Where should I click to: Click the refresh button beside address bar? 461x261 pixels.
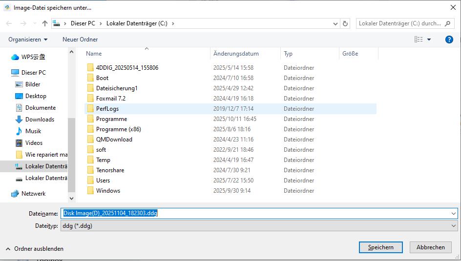345,23
